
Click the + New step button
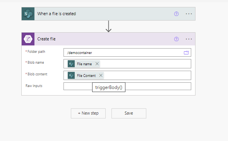(88, 113)
